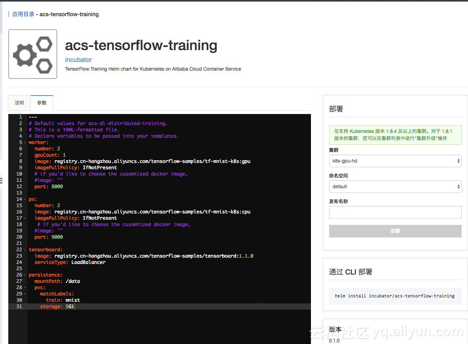
Task: Select the helm install command text
Action: click(395, 296)
